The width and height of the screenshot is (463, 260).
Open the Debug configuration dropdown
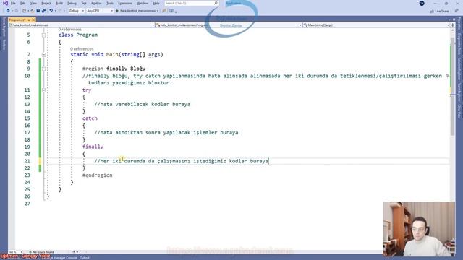pos(77,11)
